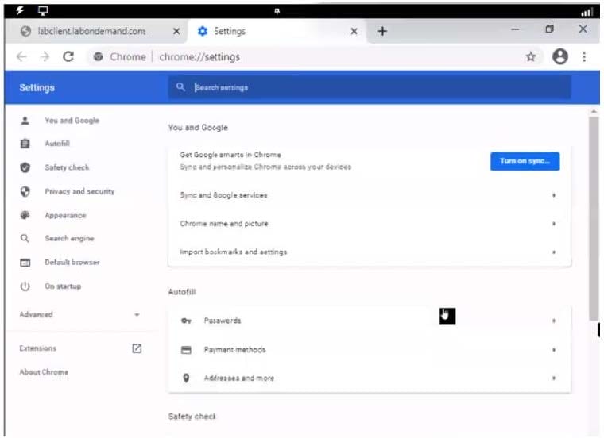This screenshot has width=604, height=438.
Task: Open Chrome name and picture
Action: click(370, 224)
